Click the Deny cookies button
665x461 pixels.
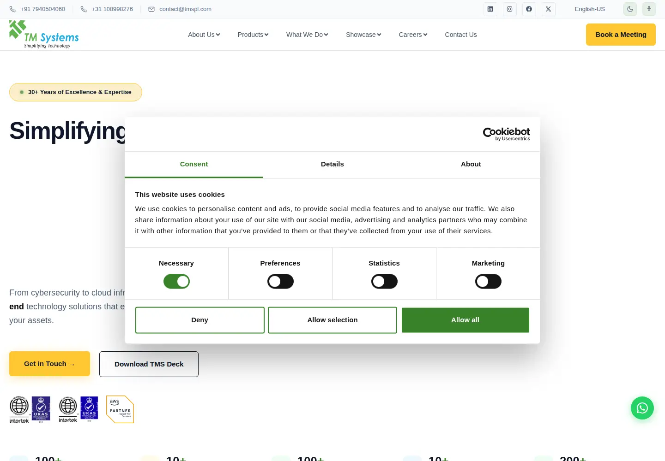pyautogui.click(x=200, y=320)
